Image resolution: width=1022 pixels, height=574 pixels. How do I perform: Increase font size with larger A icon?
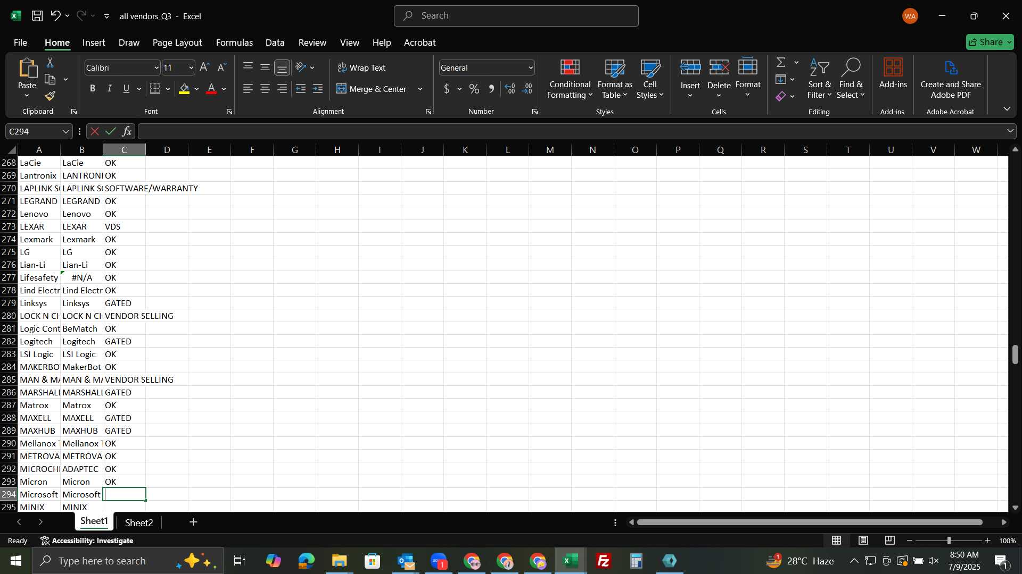tap(204, 67)
